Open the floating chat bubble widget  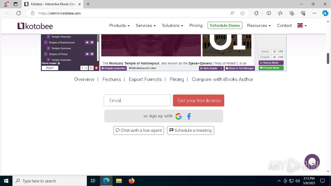coord(312,162)
